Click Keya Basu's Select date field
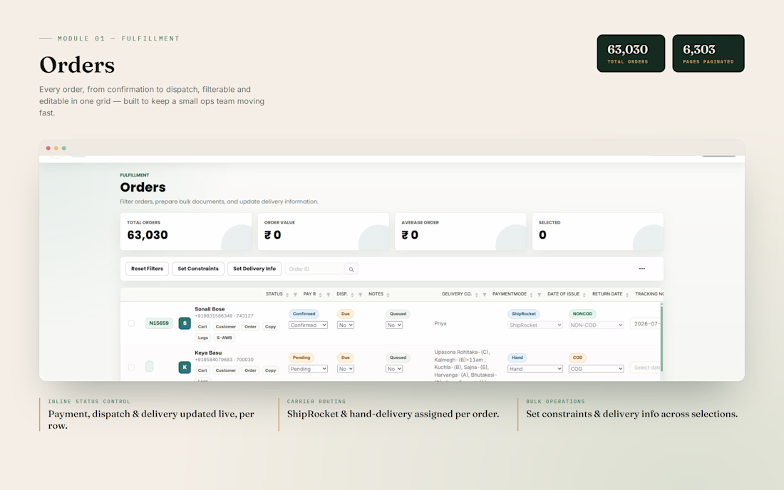The image size is (784, 490). tap(646, 367)
